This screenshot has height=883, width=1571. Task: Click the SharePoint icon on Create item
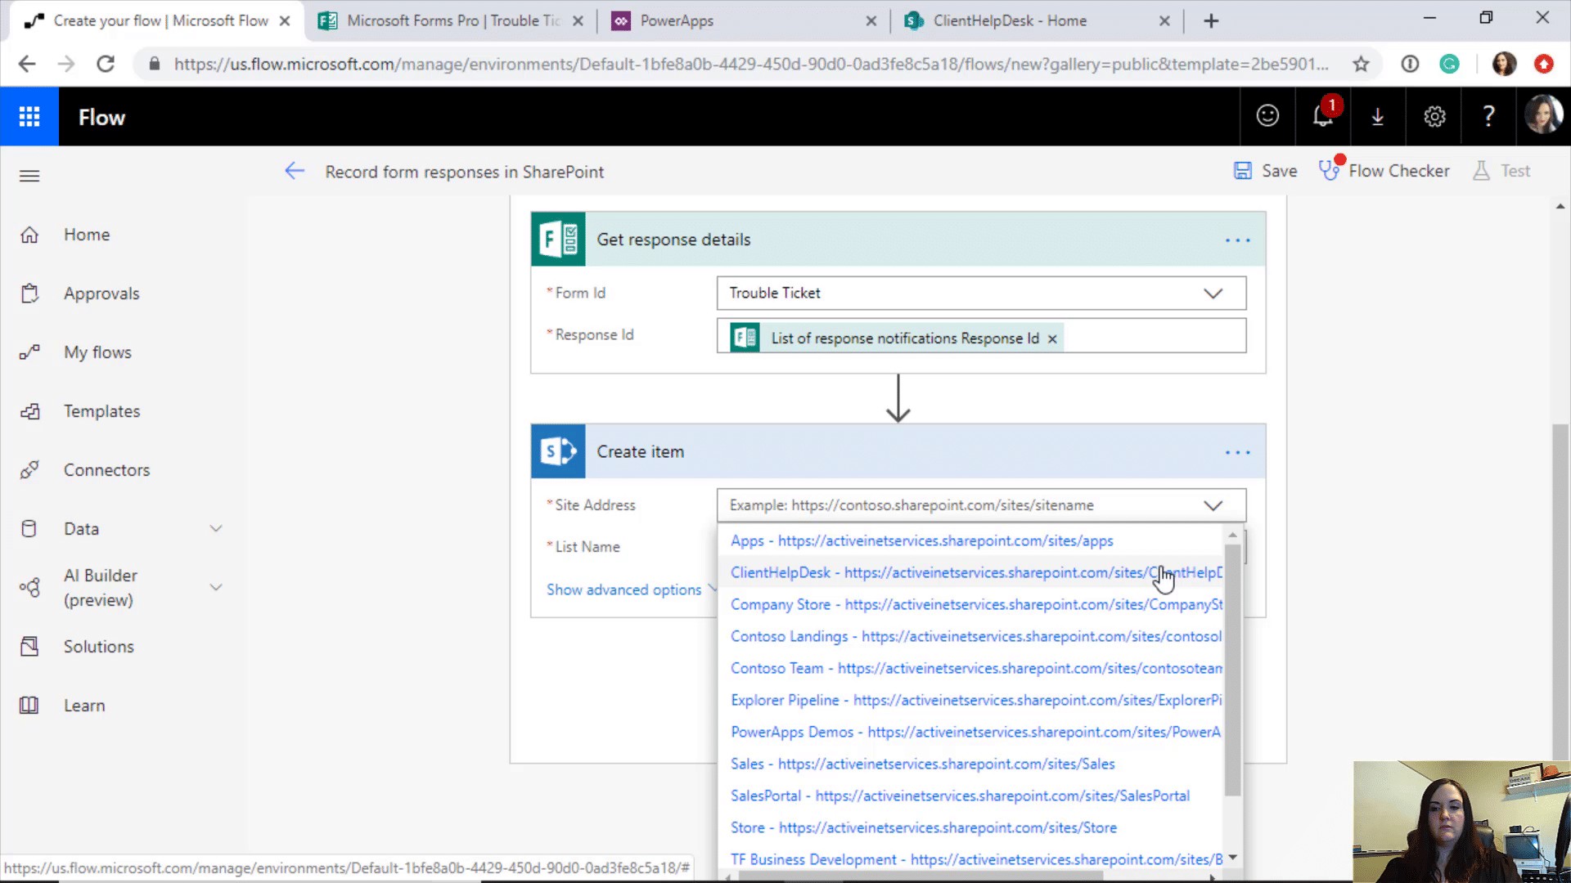[x=558, y=451]
